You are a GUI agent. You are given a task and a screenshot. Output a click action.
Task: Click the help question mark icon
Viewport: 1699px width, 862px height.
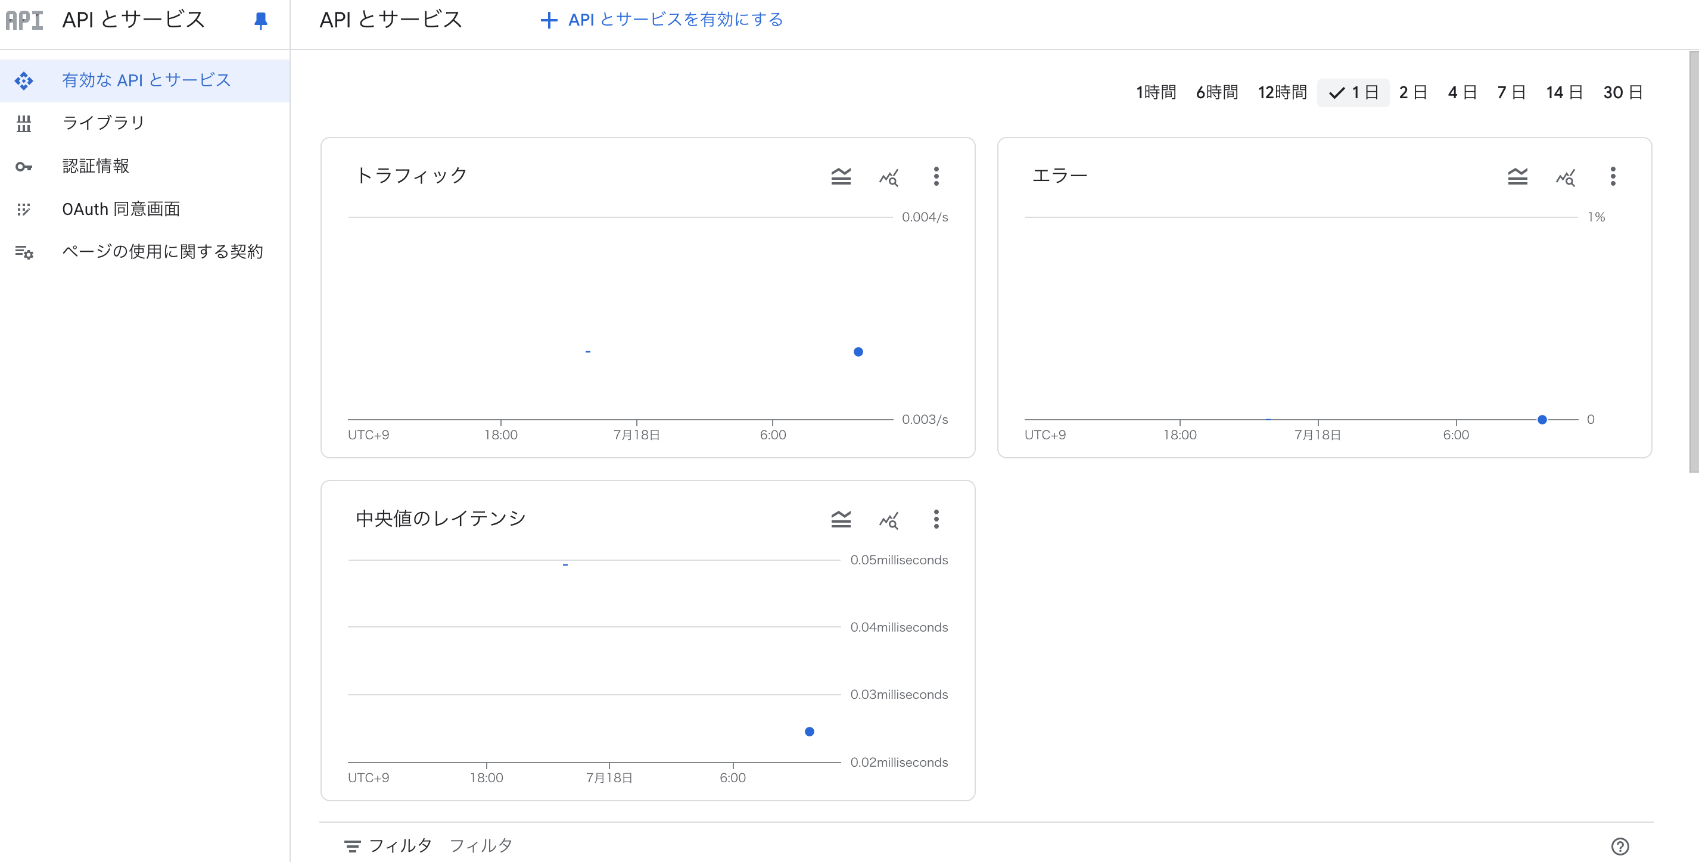[x=1620, y=846]
